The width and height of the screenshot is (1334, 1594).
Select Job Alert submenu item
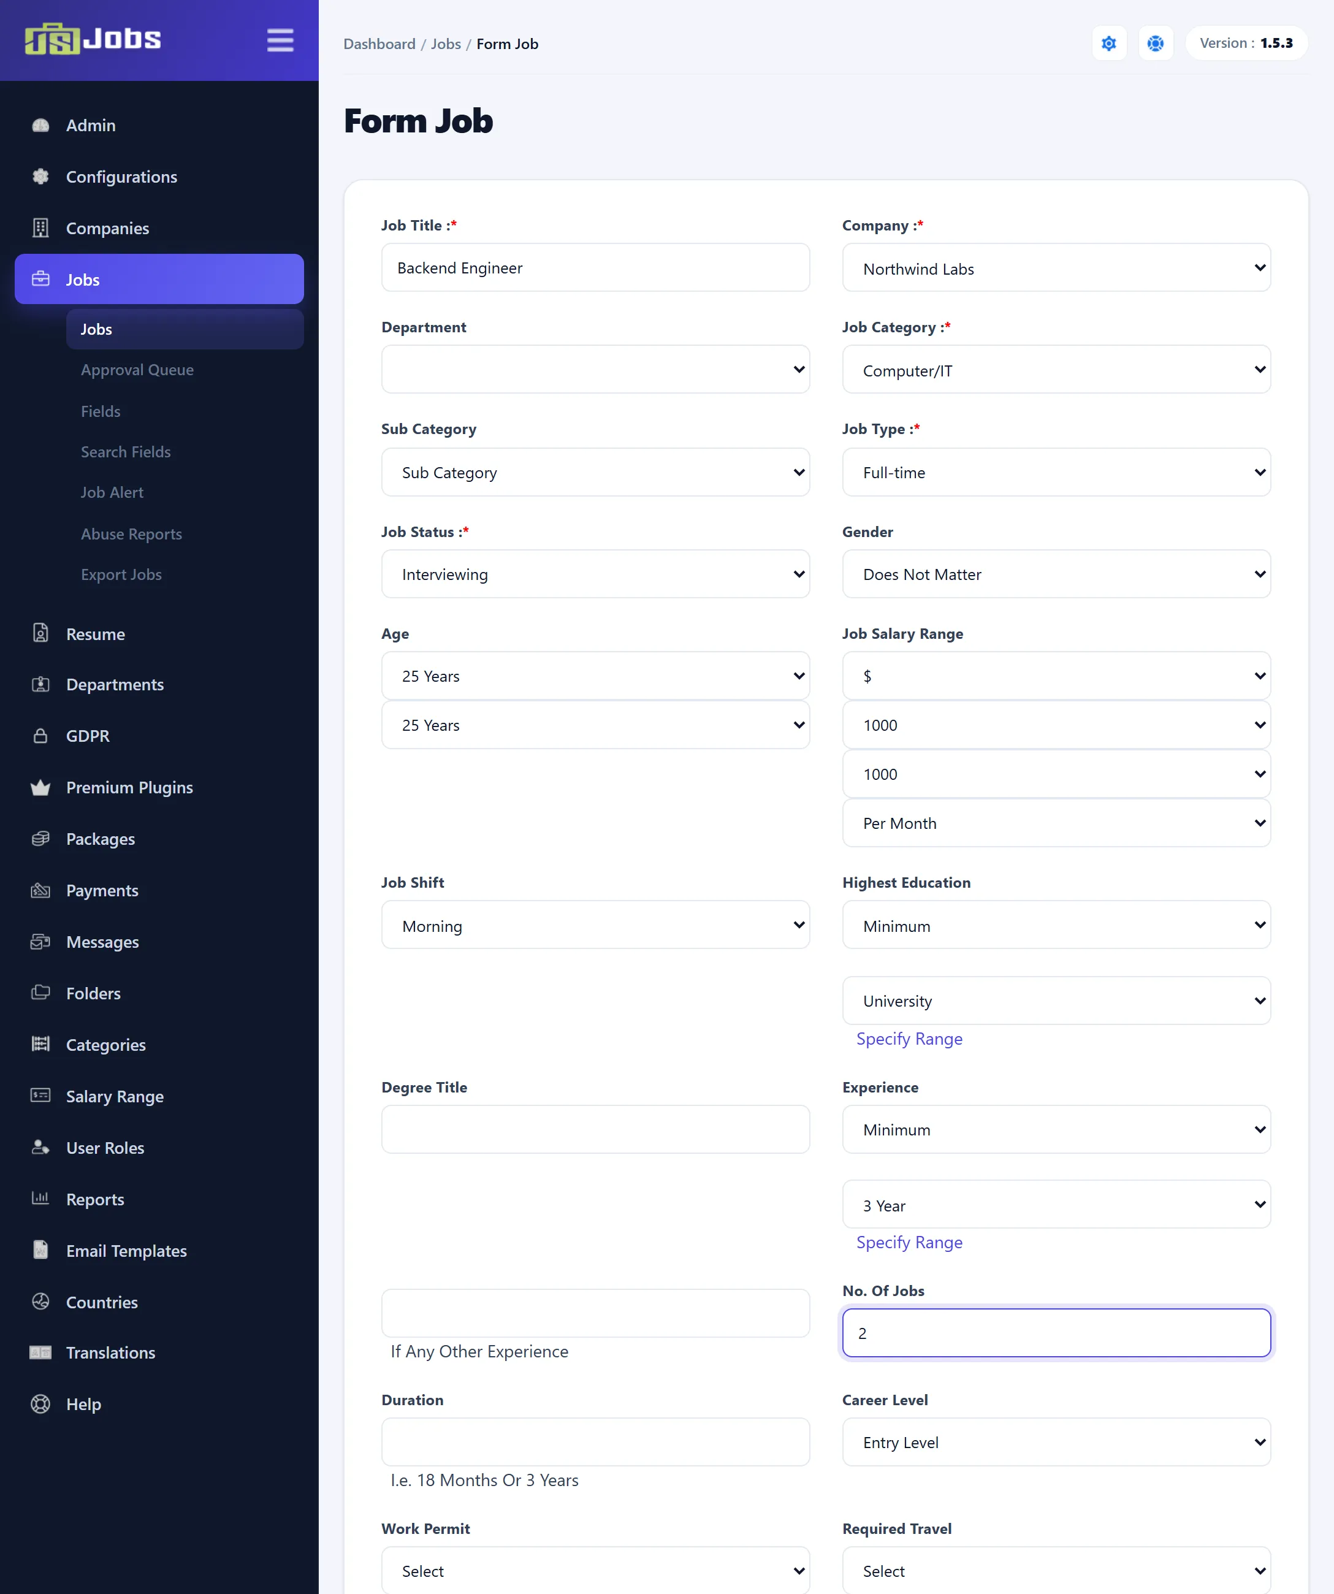point(112,493)
